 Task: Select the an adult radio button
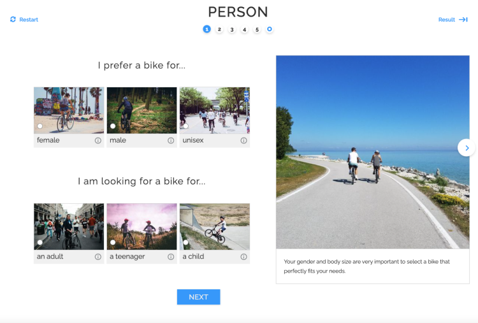click(x=40, y=242)
